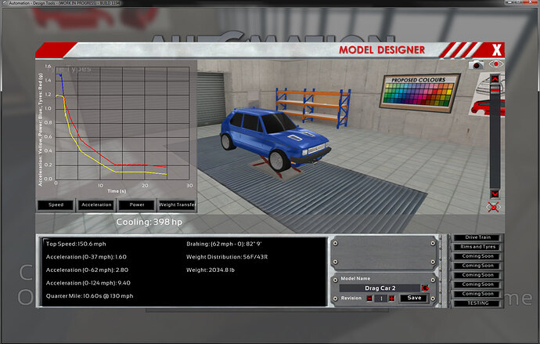540x344 pixels.
Task: Click the red reset icon beside model name
Action: [x=425, y=288]
